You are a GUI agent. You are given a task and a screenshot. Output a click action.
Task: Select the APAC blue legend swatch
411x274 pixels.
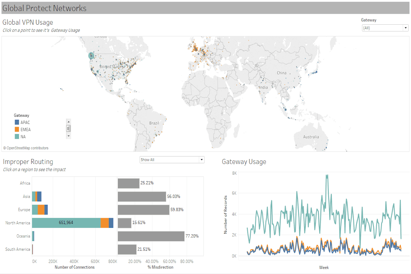click(17, 122)
